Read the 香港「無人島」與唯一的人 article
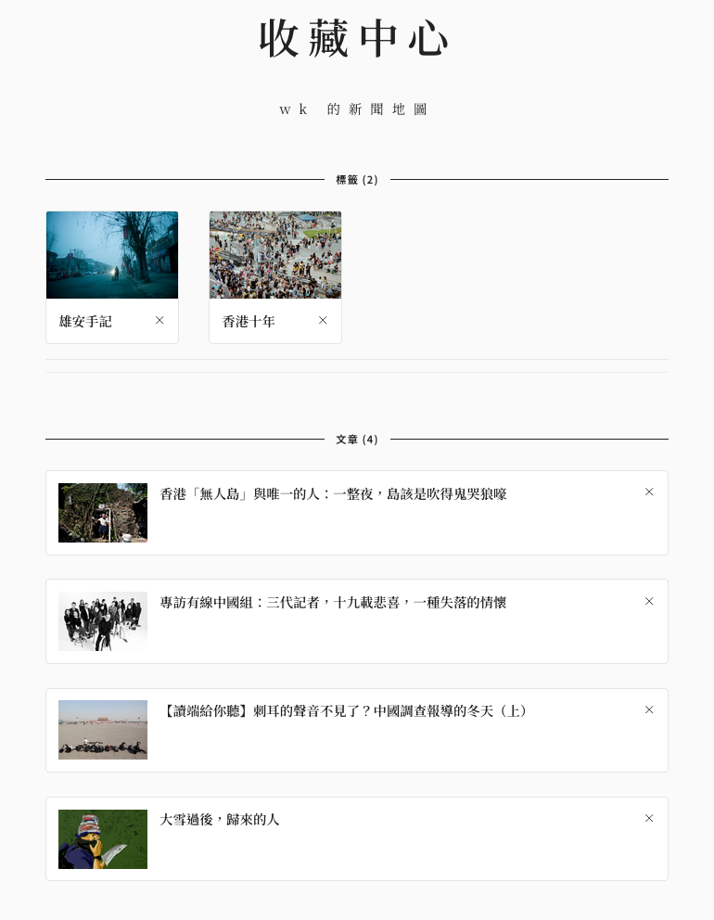This screenshot has height=920, width=714. point(333,494)
